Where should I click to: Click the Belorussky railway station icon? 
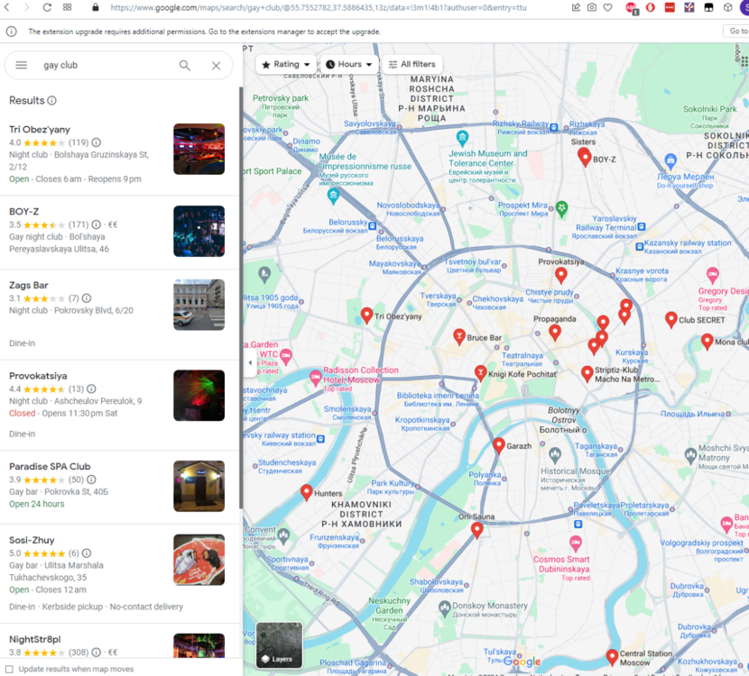click(373, 225)
